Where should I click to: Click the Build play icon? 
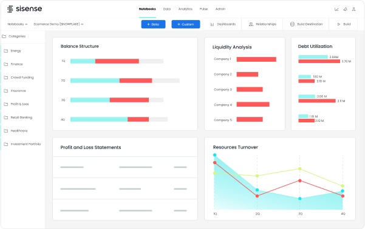(x=339, y=24)
